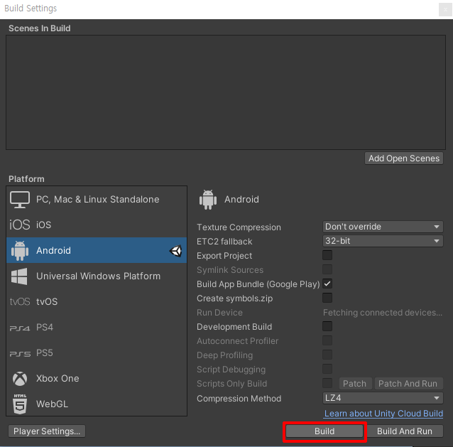
Task: Click the Unity logo on Android row
Action: pyautogui.click(x=175, y=251)
